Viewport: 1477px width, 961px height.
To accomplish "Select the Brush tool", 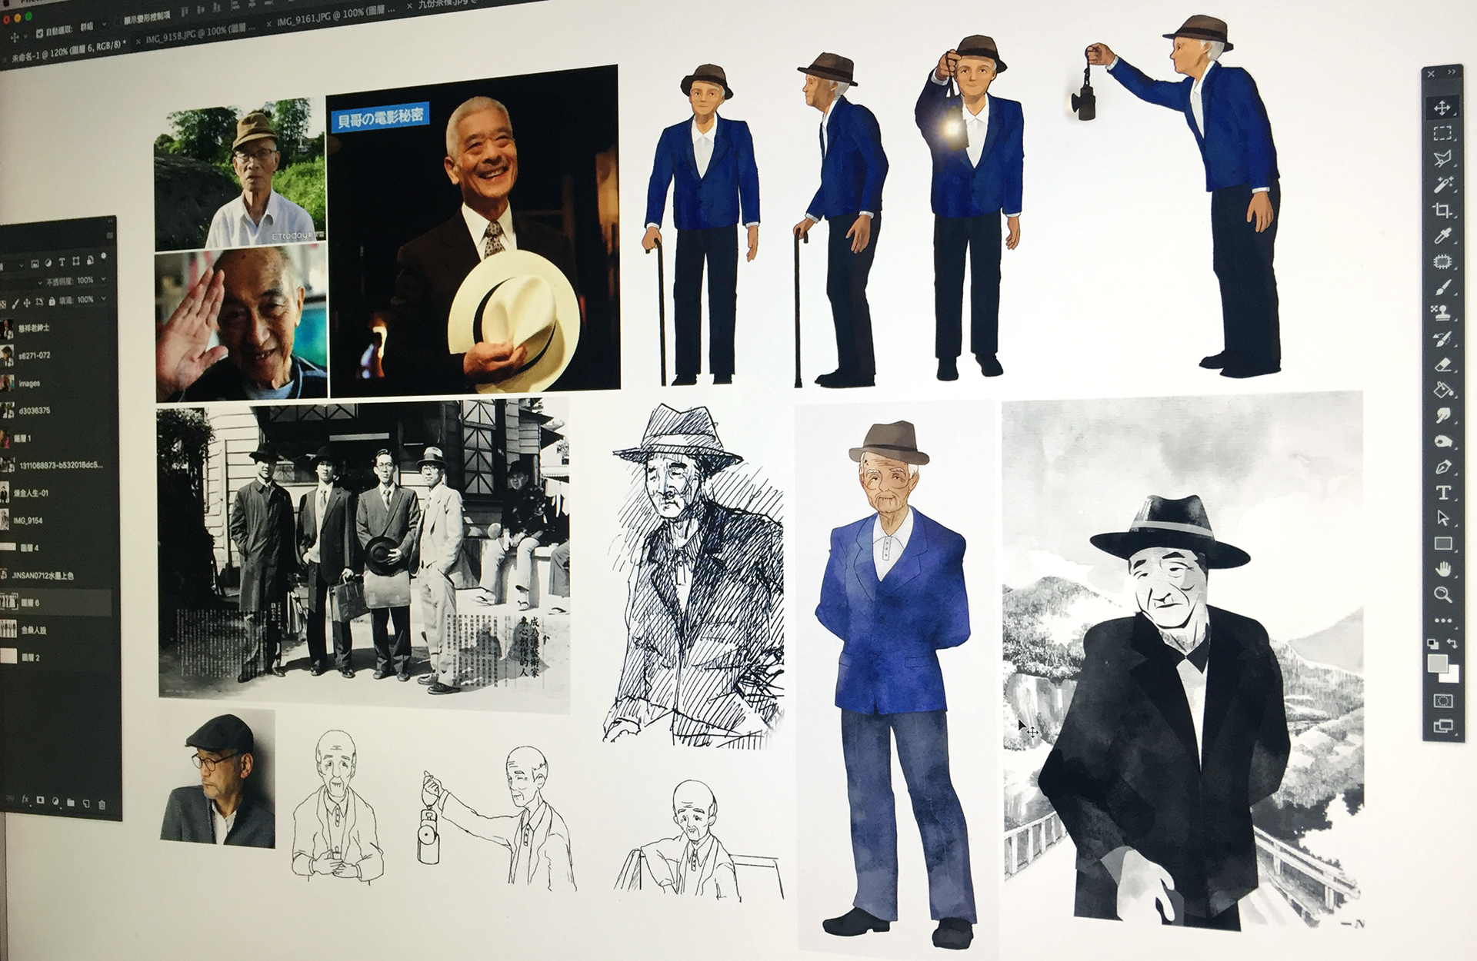I will 1442,288.
